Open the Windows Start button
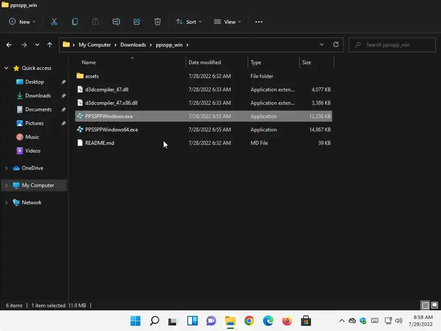 point(135,321)
